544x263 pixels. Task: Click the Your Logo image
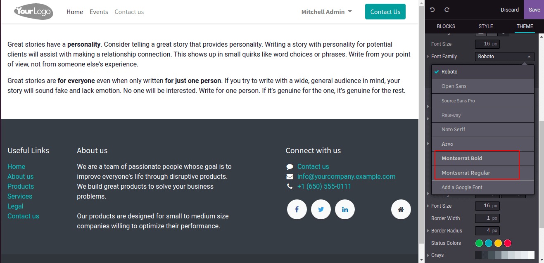coord(33,12)
